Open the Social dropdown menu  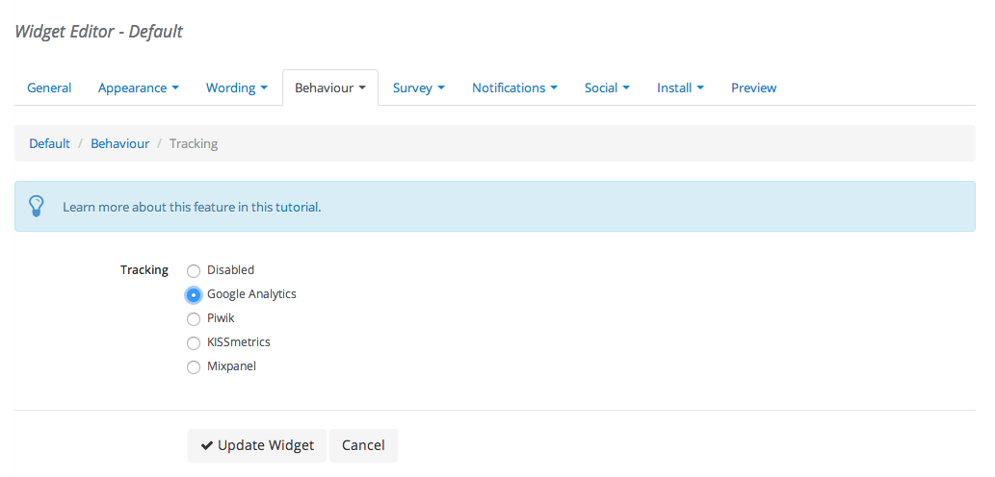(607, 88)
